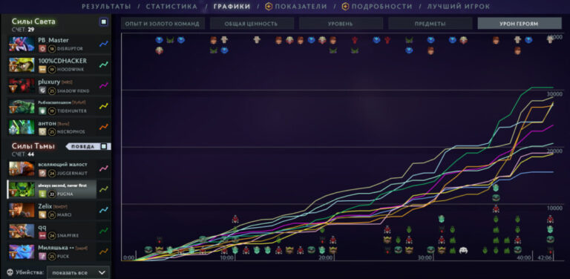Select the УРОН ГЕРОЯМ graph
The height and width of the screenshot is (279, 570).
(519, 24)
